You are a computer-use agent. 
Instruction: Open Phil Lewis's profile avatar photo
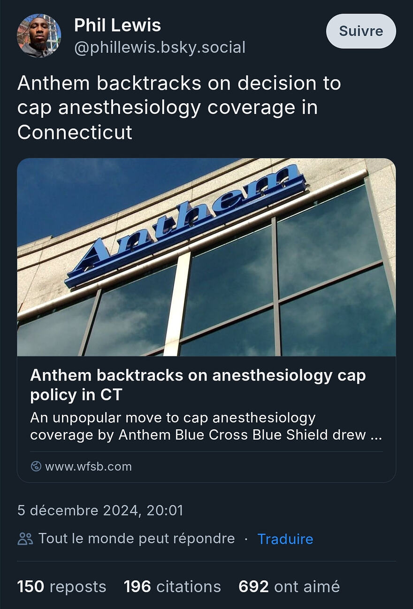[x=39, y=36]
